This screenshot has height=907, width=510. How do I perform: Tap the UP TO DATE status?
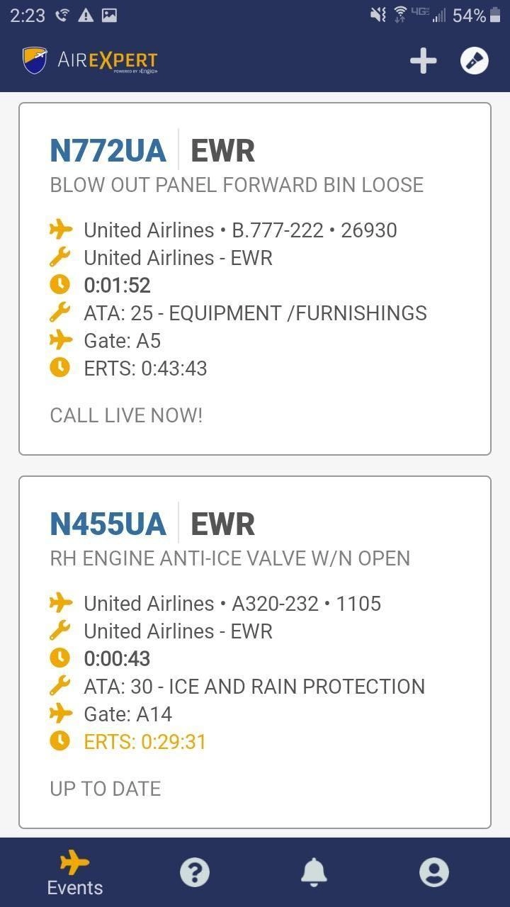(105, 789)
